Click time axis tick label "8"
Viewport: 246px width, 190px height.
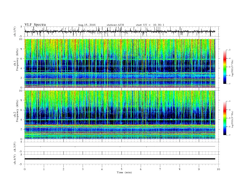point(180,169)
